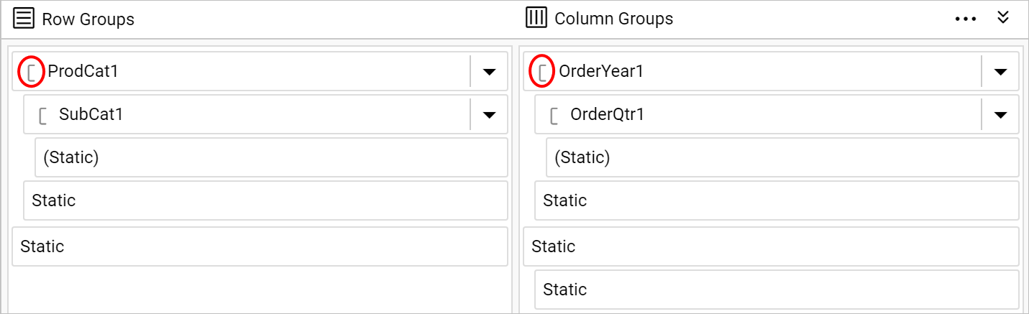Select the SubCat1 row group
1029x314 pixels.
tap(266, 114)
